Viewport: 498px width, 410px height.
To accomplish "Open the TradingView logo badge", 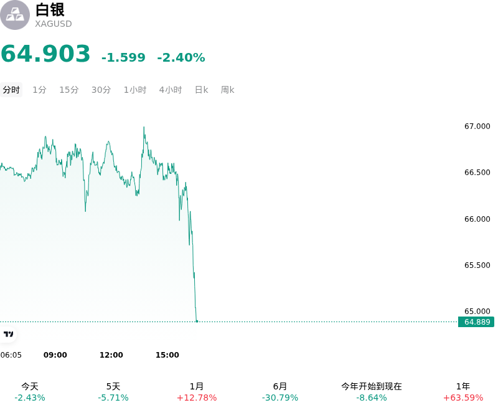I will [8, 334].
